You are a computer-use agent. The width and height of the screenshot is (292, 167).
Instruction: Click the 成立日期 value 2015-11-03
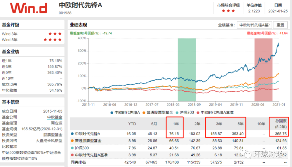point(53,111)
